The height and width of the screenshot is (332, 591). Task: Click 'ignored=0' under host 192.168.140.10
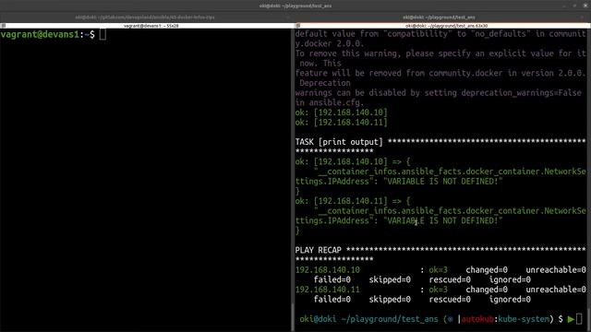pyautogui.click(x=510, y=279)
